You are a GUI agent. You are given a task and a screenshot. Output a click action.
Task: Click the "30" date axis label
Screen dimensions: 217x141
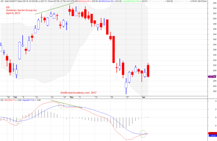[8, 97]
